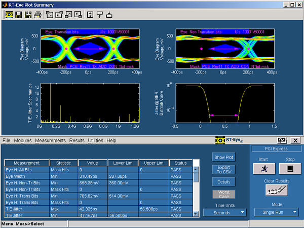This screenshot has width=304, height=228.
Task: Click the 658.38mV value cell
Action: click(93, 183)
